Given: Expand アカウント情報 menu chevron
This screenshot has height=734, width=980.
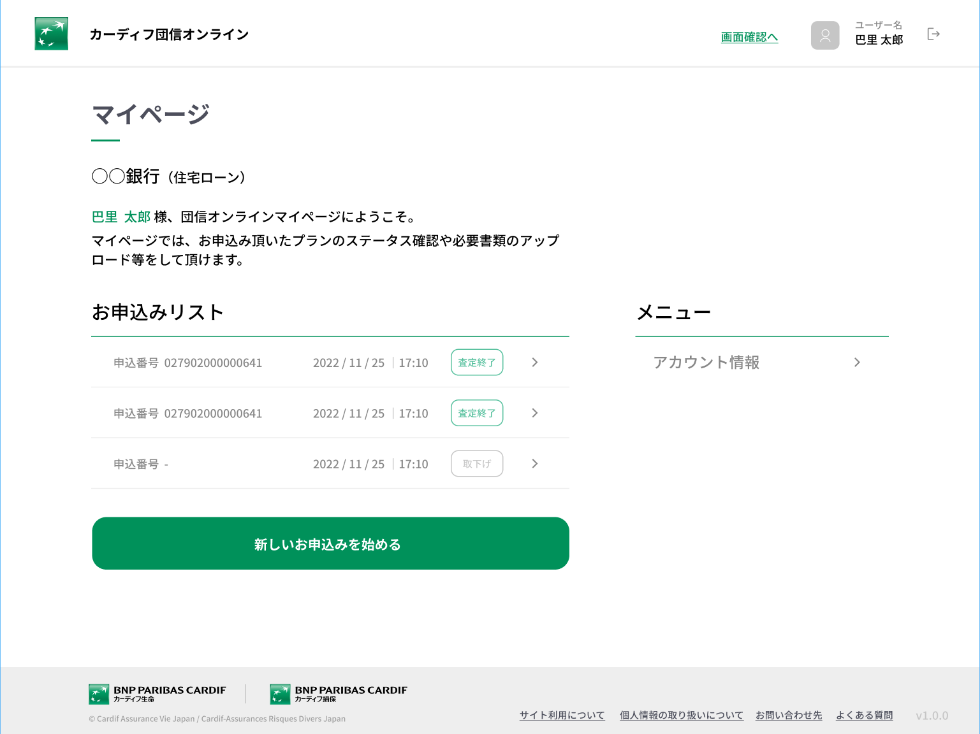Looking at the screenshot, I should pos(857,362).
